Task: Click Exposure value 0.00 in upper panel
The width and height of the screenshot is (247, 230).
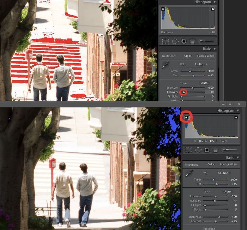Action: pos(211,88)
